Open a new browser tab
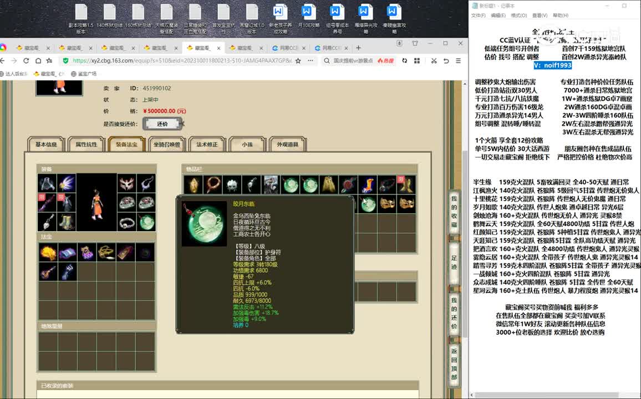 tap(359, 48)
